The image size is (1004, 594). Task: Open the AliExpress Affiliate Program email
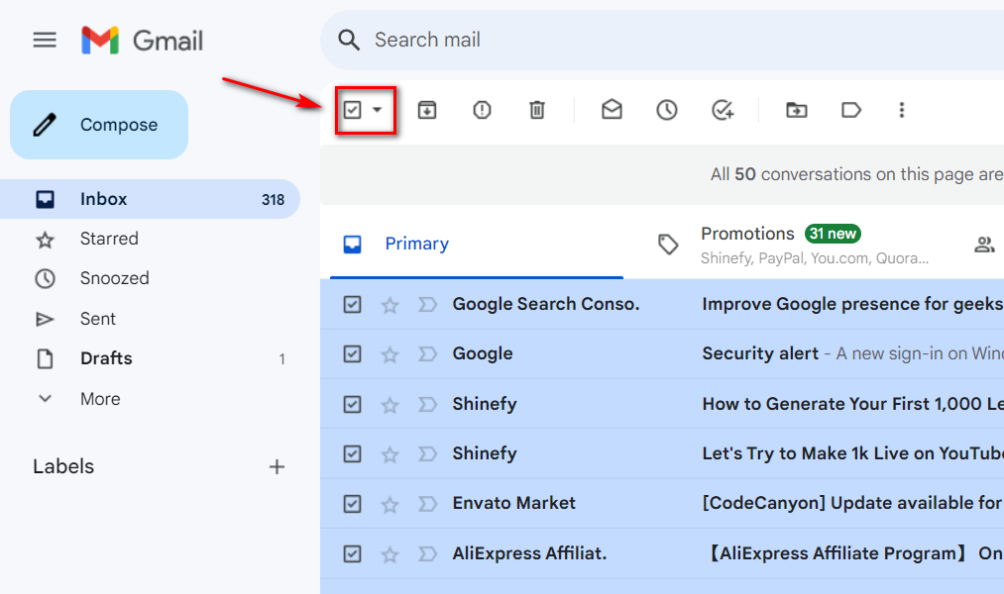tap(853, 553)
